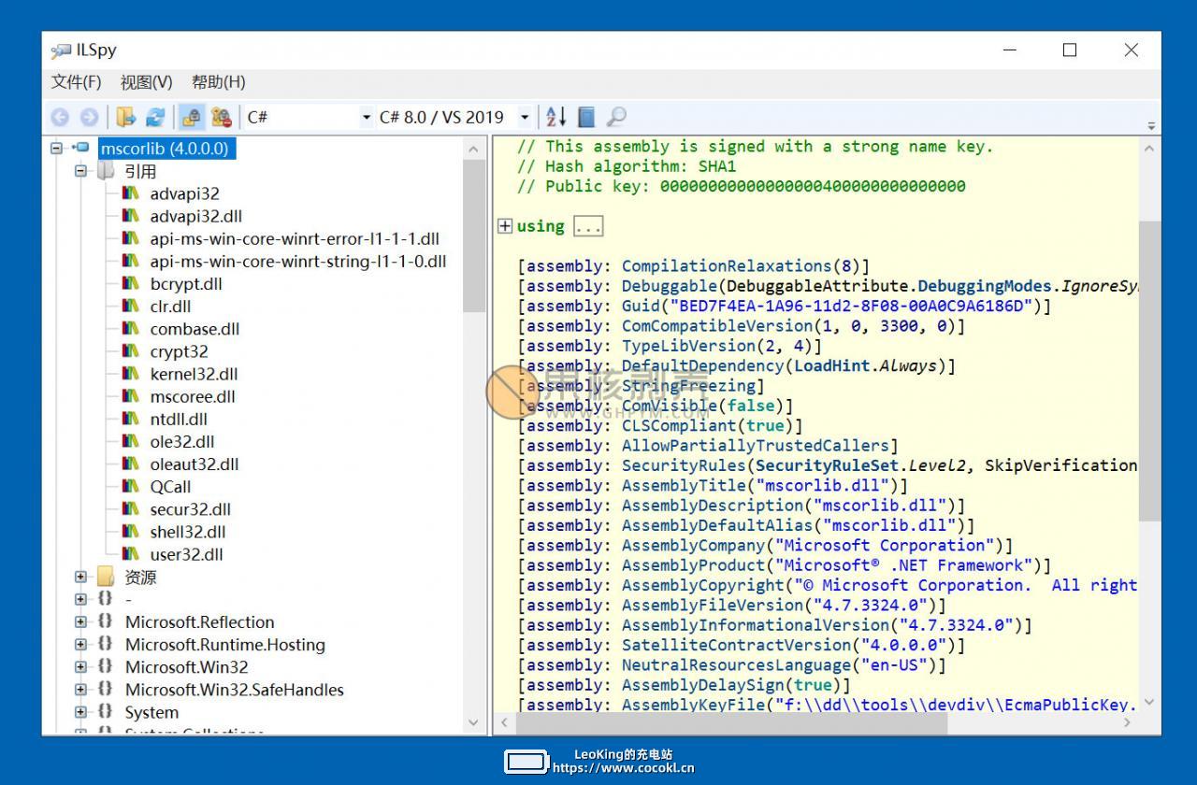Select the mscoree.dll reference
Image resolution: width=1197 pixels, height=785 pixels.
point(193,396)
